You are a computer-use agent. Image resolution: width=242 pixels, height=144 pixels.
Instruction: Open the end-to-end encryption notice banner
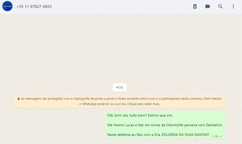tap(120, 101)
